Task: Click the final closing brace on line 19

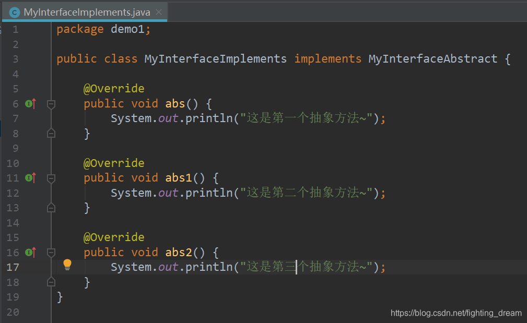Action: (60, 297)
